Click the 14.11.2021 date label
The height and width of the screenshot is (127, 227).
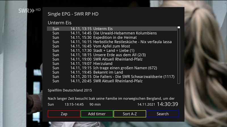[x=146, y=104]
